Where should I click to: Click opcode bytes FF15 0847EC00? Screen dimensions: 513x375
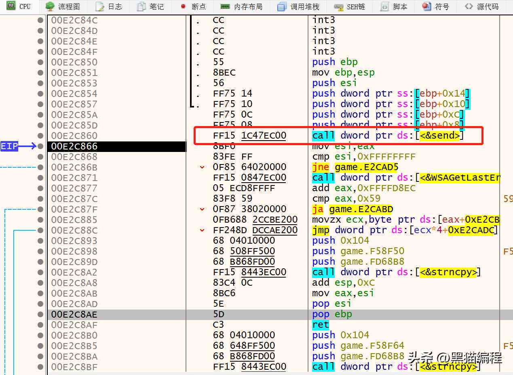click(249, 178)
